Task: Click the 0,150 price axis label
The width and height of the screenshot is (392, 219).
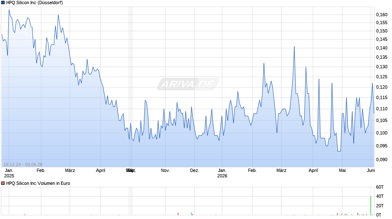Action: point(382,31)
